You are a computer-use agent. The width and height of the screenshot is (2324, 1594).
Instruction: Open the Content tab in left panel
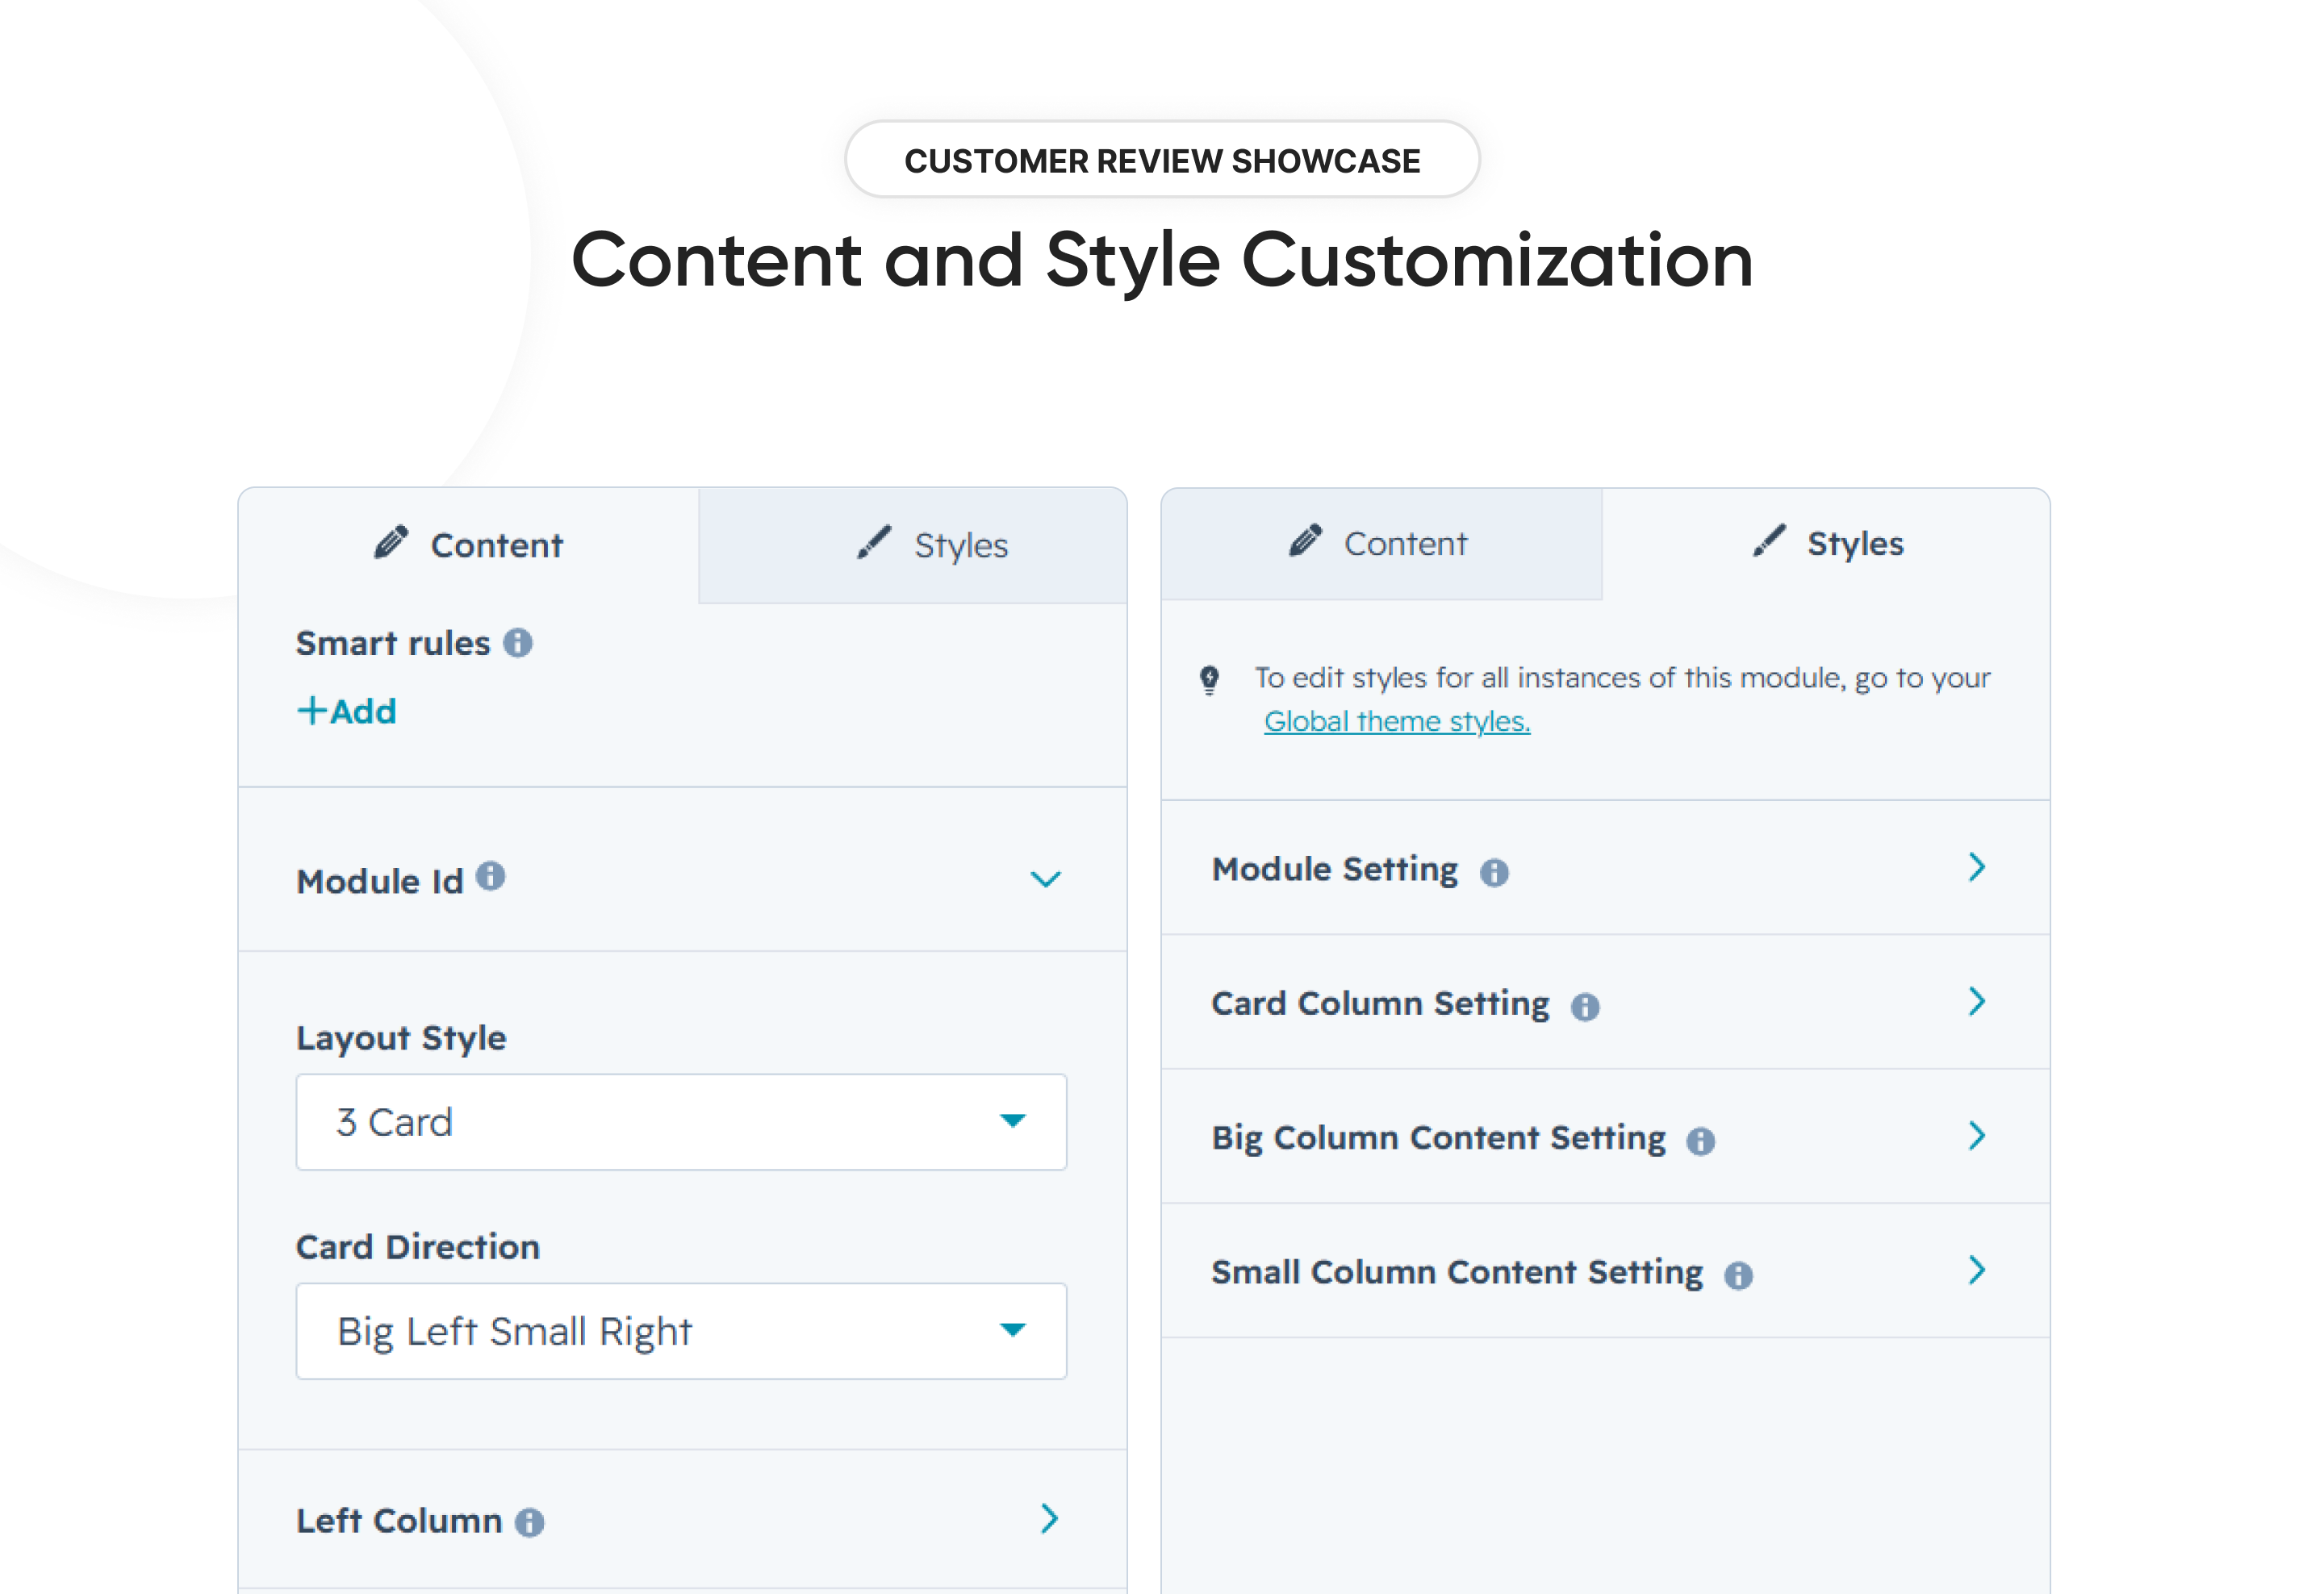(468, 545)
